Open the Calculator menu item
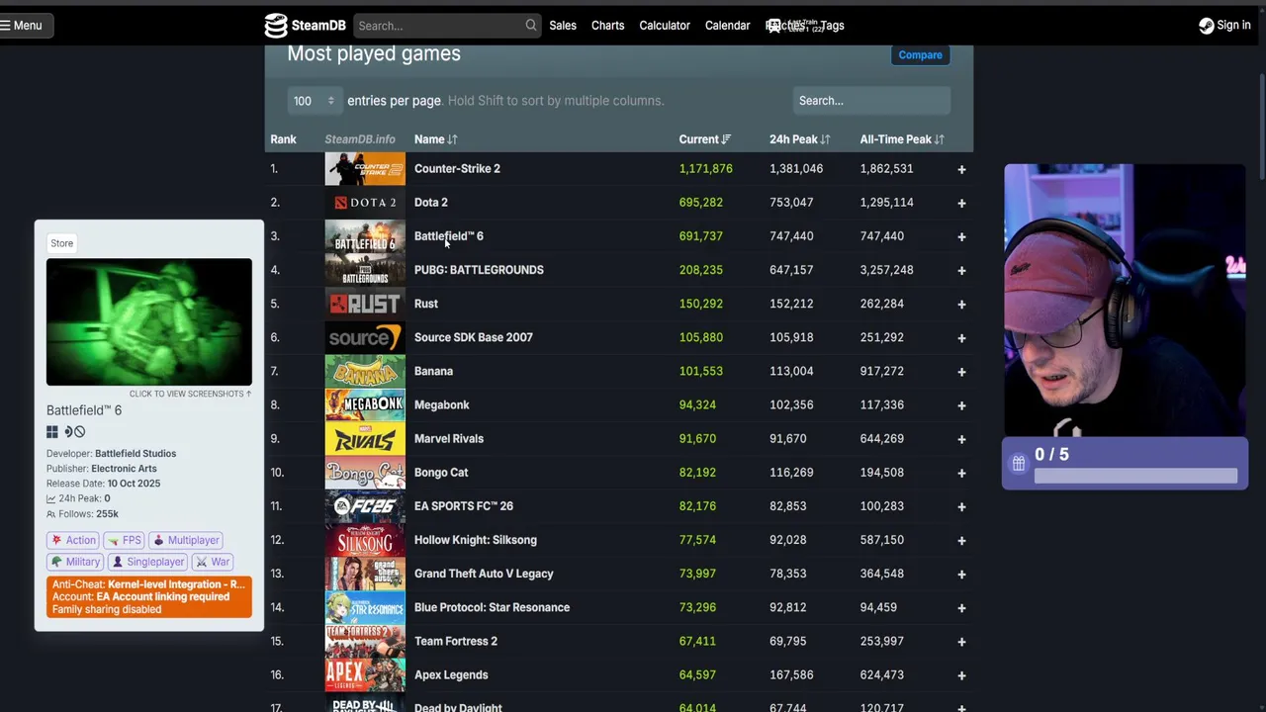This screenshot has width=1266, height=712. coord(665,26)
